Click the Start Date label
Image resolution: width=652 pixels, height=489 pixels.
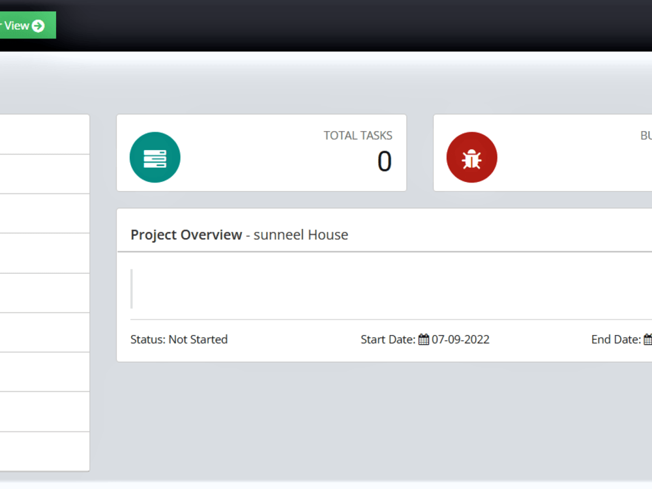pyautogui.click(x=388, y=339)
